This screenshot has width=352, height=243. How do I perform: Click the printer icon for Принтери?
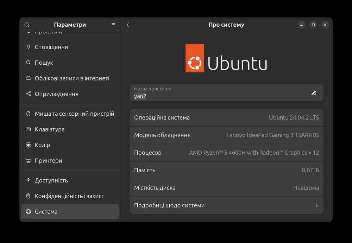tap(29, 161)
